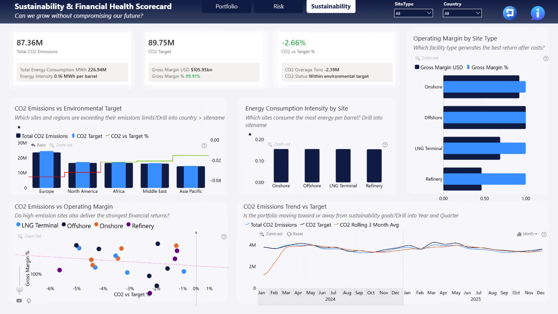This screenshot has height=314, width=558.
Task: Toggle CO2 Rolling 3 Month Avg legend series
Action: tap(366, 225)
